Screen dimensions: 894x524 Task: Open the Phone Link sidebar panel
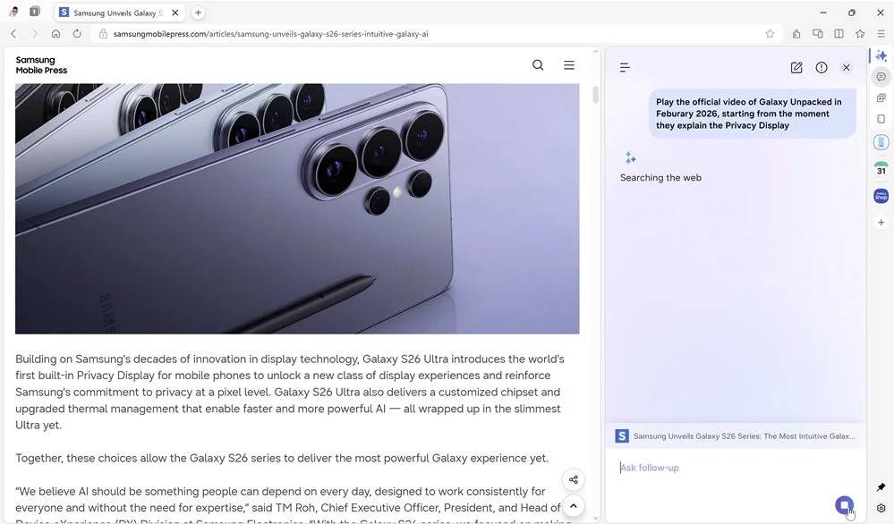pos(881,141)
